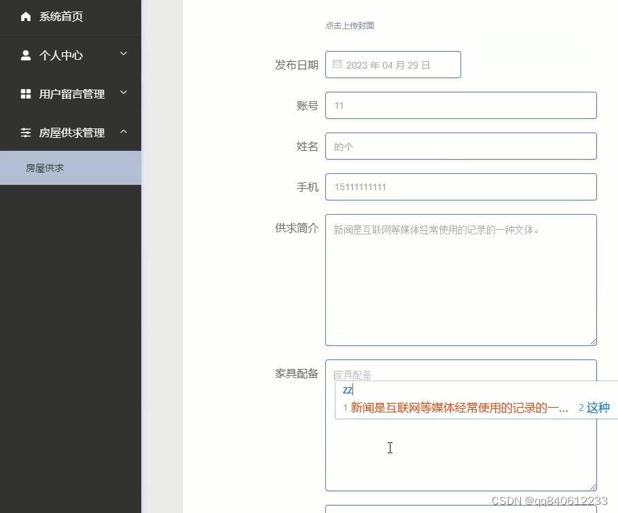Select the 房屋供求管理 menu
This screenshot has height=513, width=618.
pos(71,132)
